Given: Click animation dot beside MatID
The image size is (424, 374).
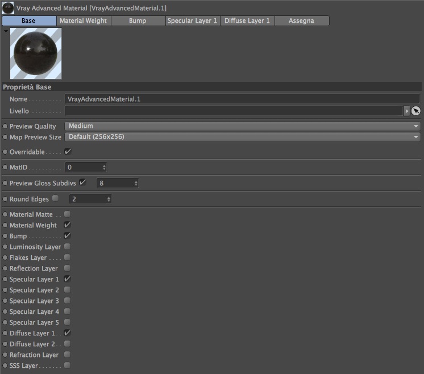Looking at the screenshot, I should (5, 168).
